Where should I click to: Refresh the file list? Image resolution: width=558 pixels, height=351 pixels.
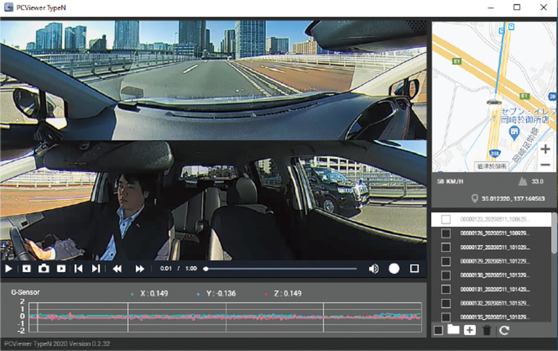coord(504,330)
